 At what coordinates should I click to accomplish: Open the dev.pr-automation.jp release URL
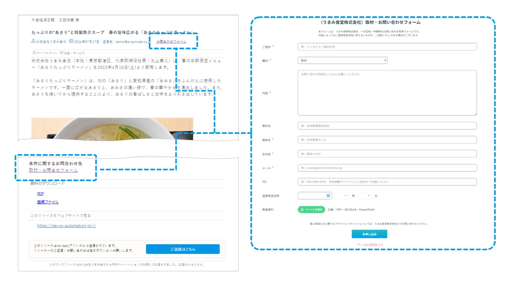click(x=66, y=226)
